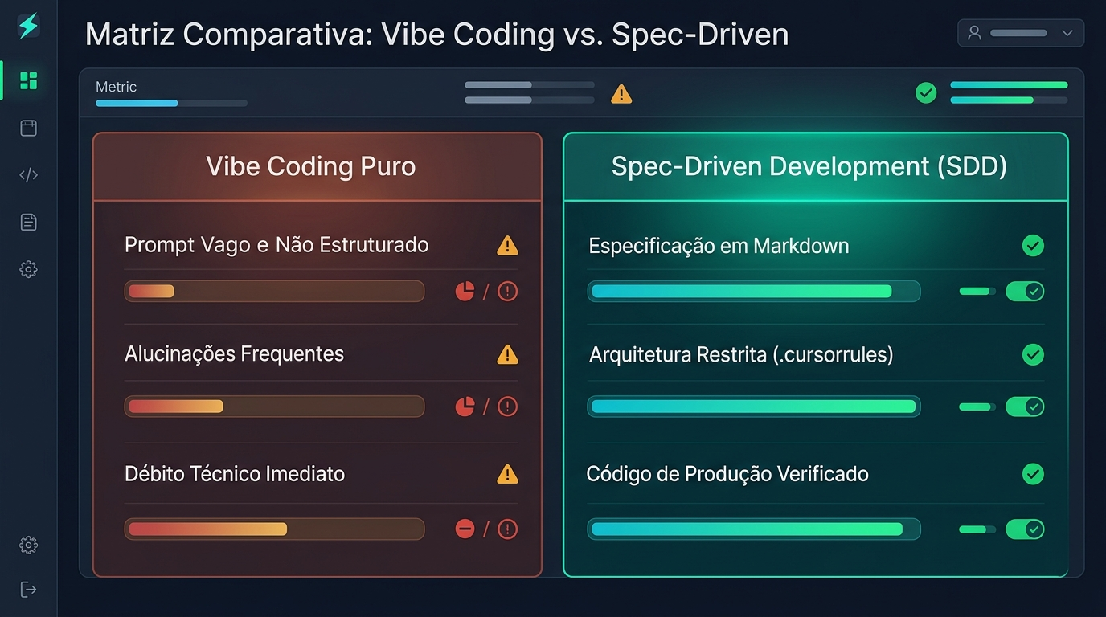
Task: Click green check beside Código de Produção Verificado
Action: tap(1033, 474)
